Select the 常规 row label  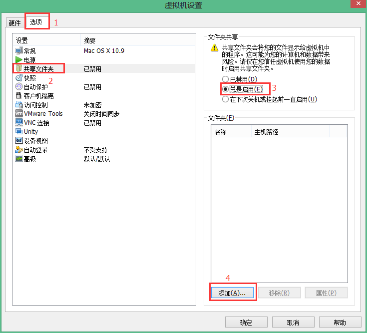[x=30, y=51]
